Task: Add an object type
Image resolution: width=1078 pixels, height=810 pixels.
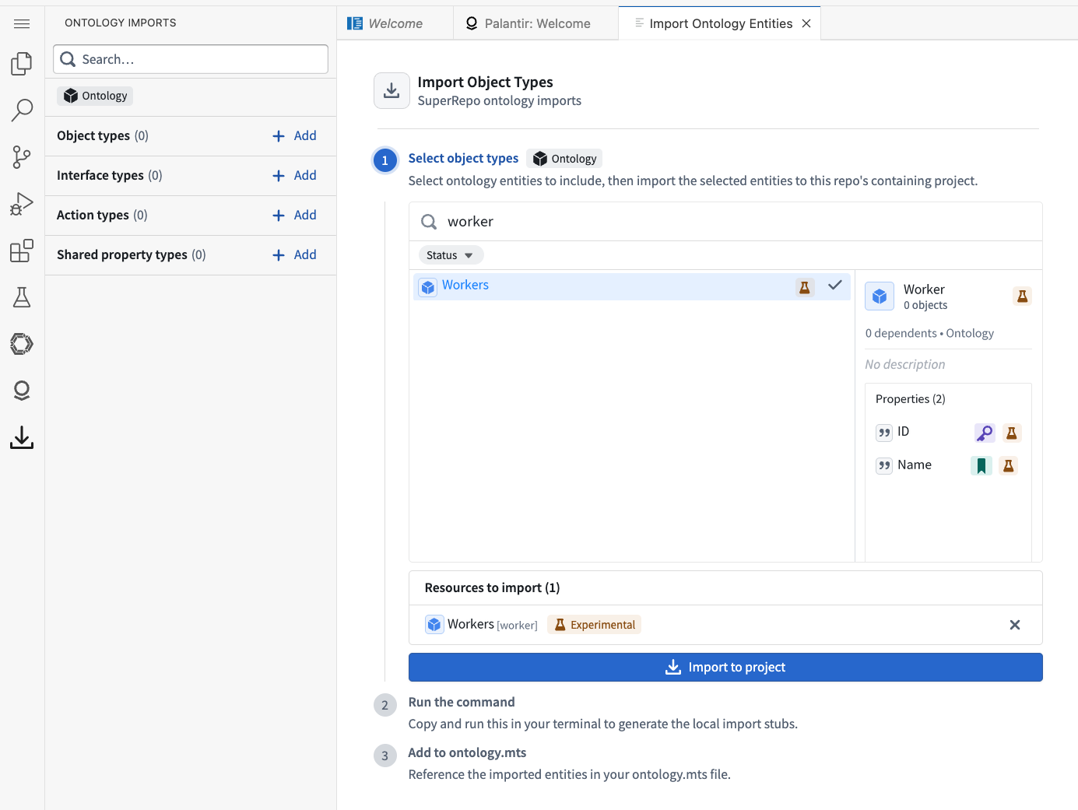Action: coord(294,135)
